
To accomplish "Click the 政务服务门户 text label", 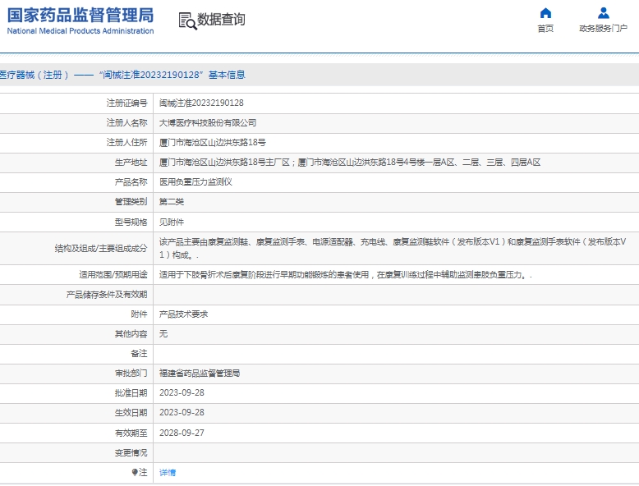I will [x=603, y=29].
